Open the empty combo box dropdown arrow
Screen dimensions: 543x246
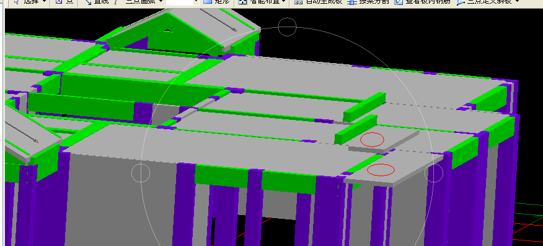[x=196, y=2]
